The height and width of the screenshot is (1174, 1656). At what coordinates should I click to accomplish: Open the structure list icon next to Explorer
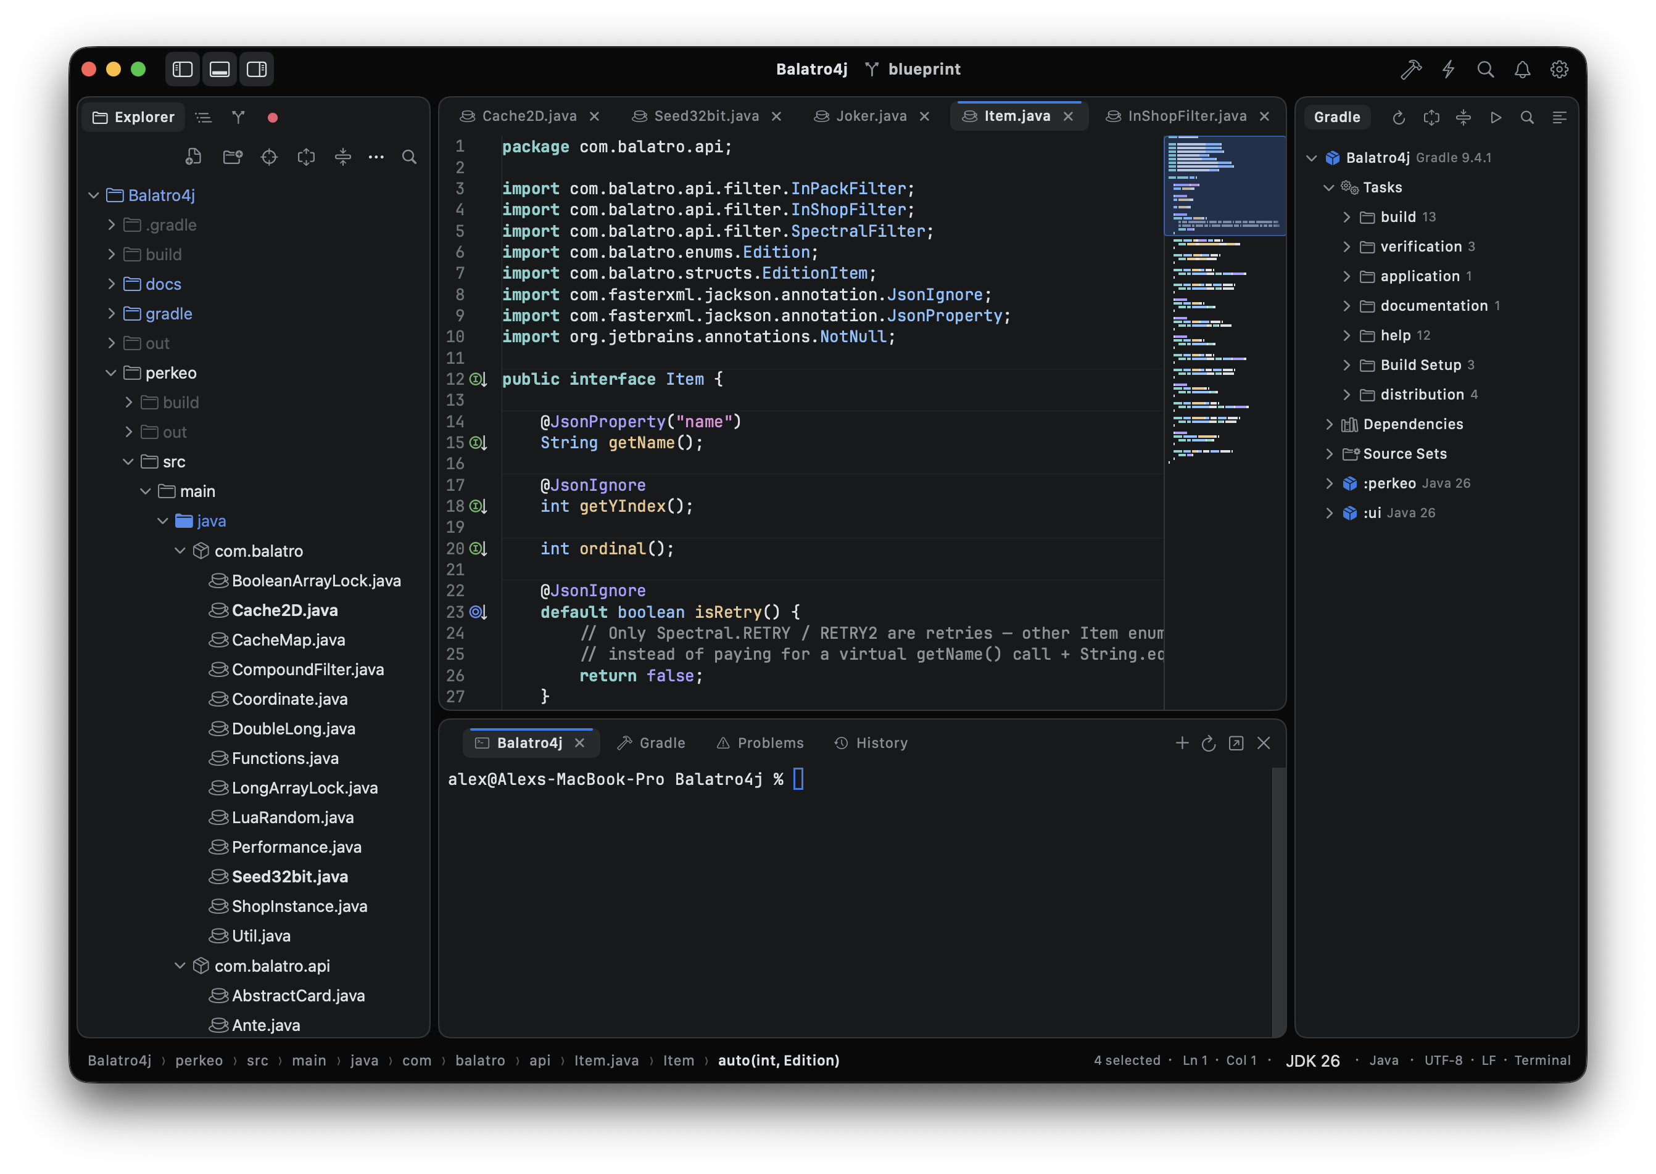coord(203,117)
